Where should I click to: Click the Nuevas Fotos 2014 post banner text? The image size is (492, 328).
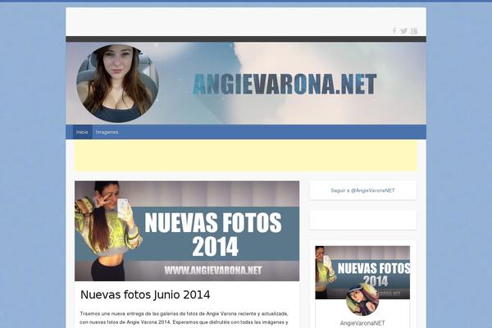pos(213,233)
